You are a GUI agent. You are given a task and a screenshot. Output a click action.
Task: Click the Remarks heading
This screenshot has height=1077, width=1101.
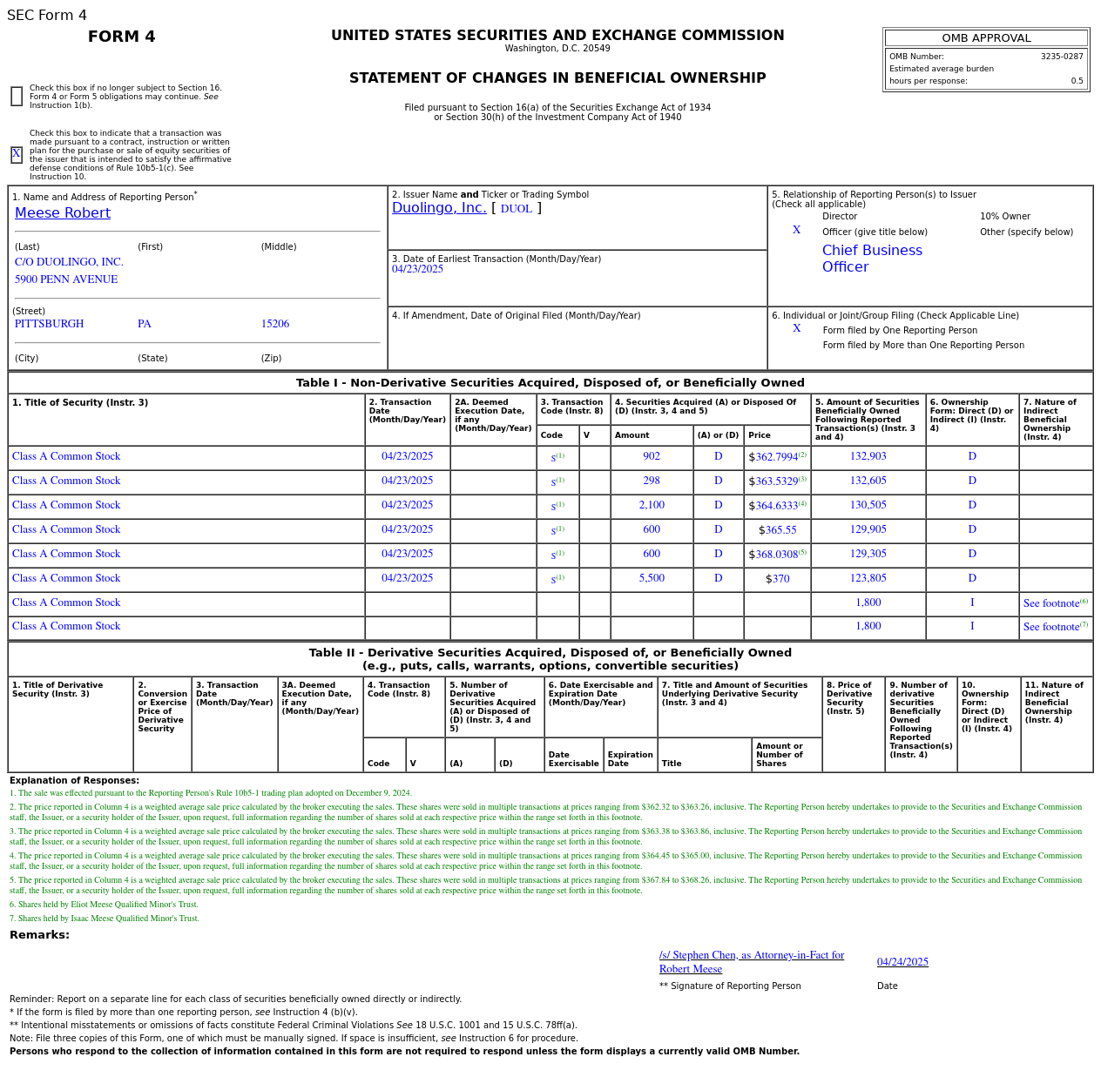click(x=39, y=935)
